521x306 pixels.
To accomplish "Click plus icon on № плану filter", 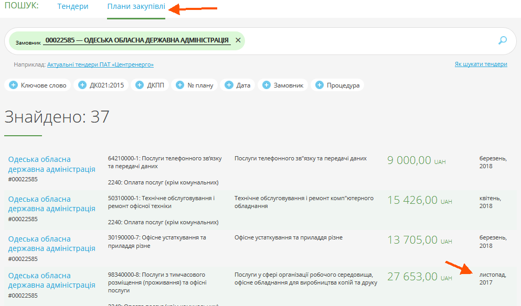I will pyautogui.click(x=180, y=85).
